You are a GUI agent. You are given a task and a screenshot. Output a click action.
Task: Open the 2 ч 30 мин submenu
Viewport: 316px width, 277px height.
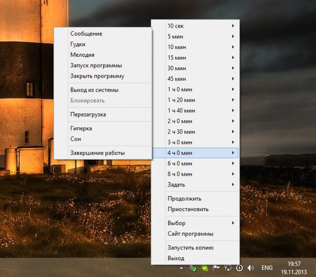(x=195, y=132)
